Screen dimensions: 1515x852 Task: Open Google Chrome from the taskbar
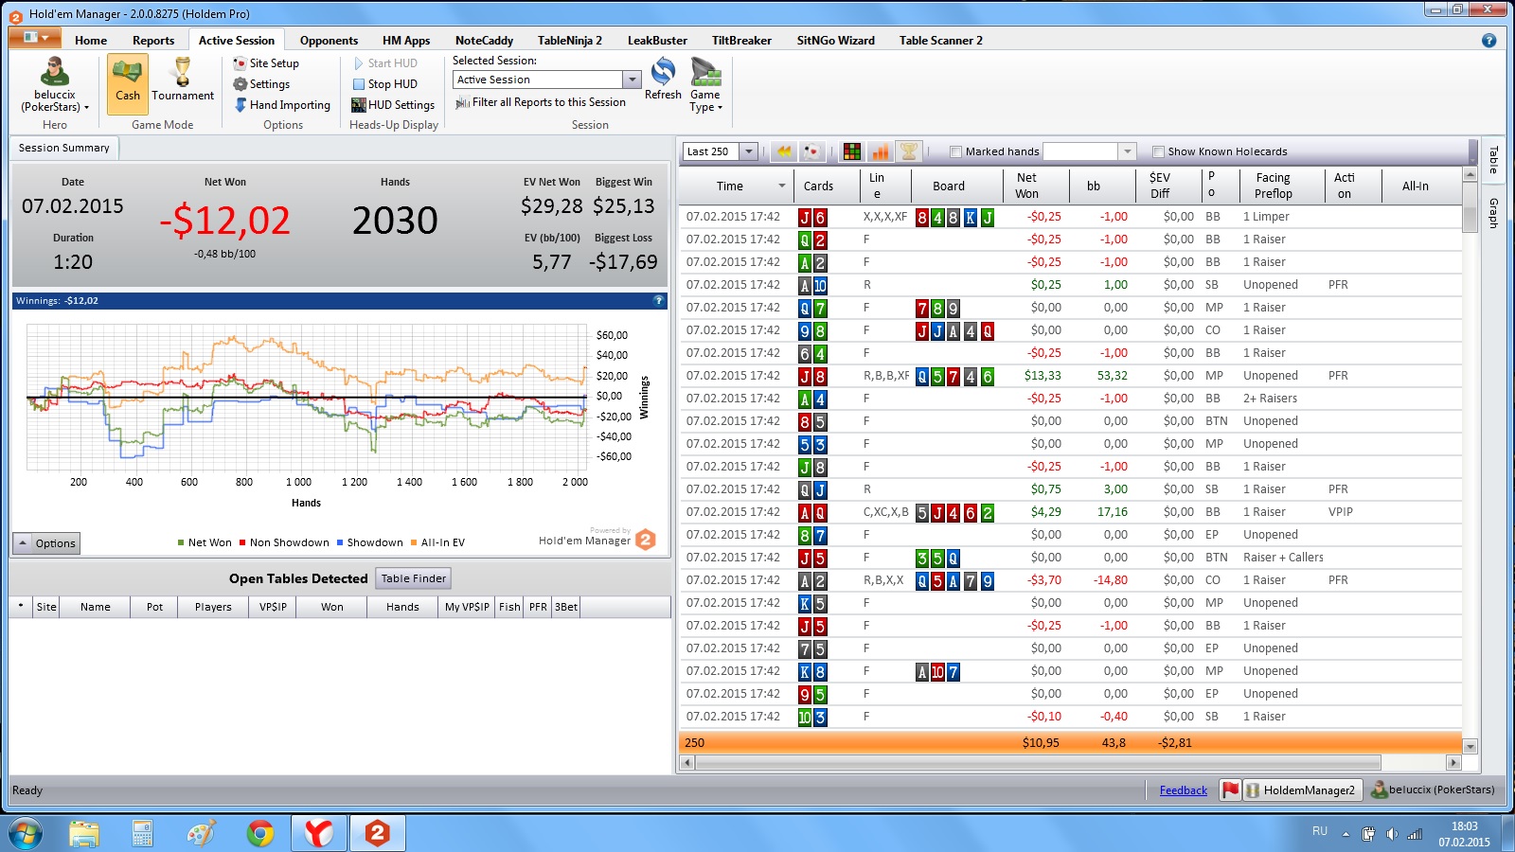pyautogui.click(x=260, y=833)
